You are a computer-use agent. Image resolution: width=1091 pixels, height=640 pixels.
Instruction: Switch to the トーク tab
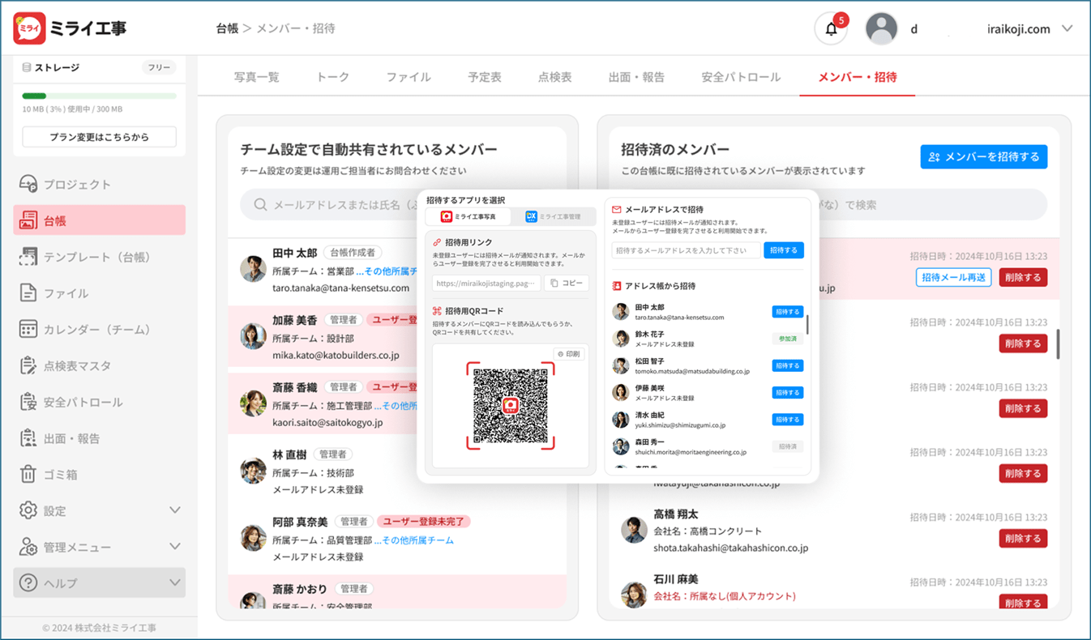click(x=332, y=77)
